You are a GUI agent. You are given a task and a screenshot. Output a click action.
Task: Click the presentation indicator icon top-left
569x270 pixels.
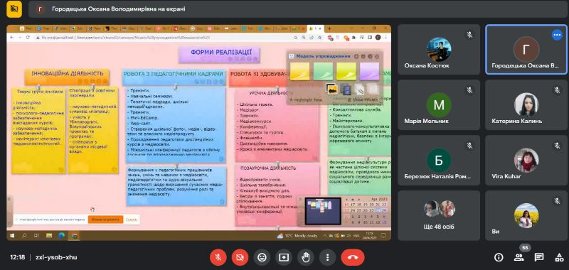pyautogui.click(x=14, y=9)
